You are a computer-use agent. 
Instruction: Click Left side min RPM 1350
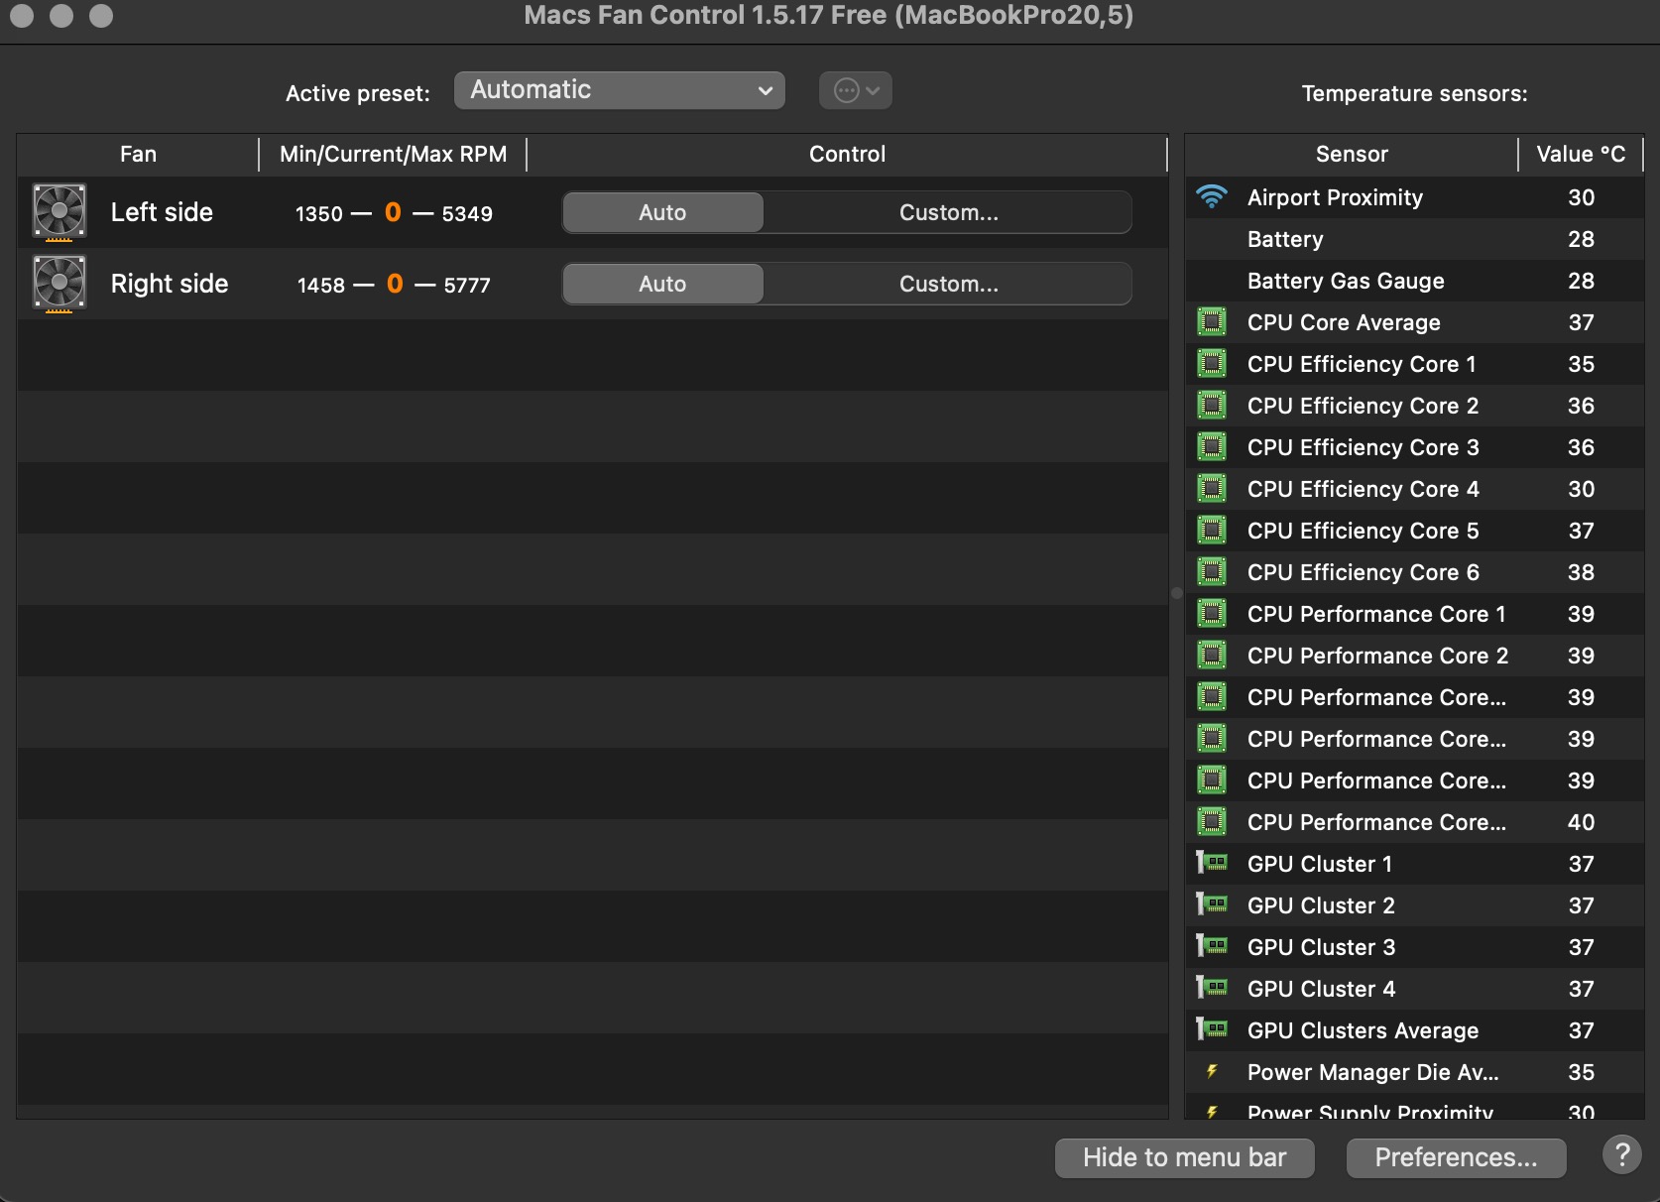(319, 214)
